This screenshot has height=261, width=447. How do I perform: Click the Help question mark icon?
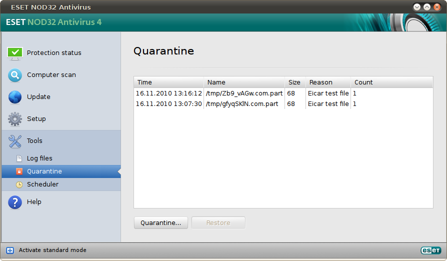coord(15,202)
